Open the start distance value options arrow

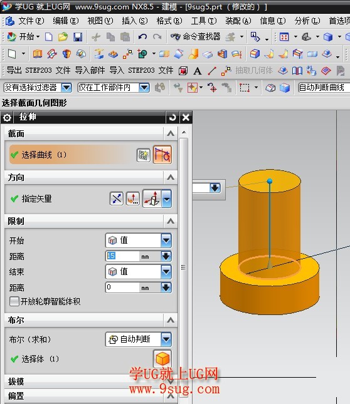tap(166, 256)
